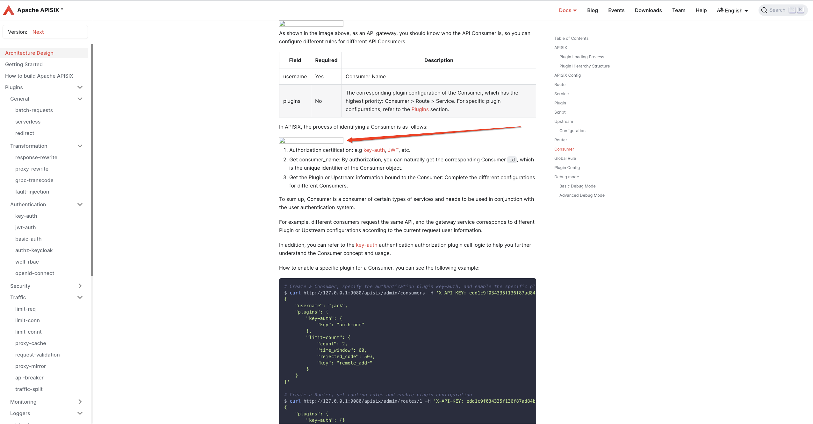Collapse the Authentication section in sidebar

80,204
